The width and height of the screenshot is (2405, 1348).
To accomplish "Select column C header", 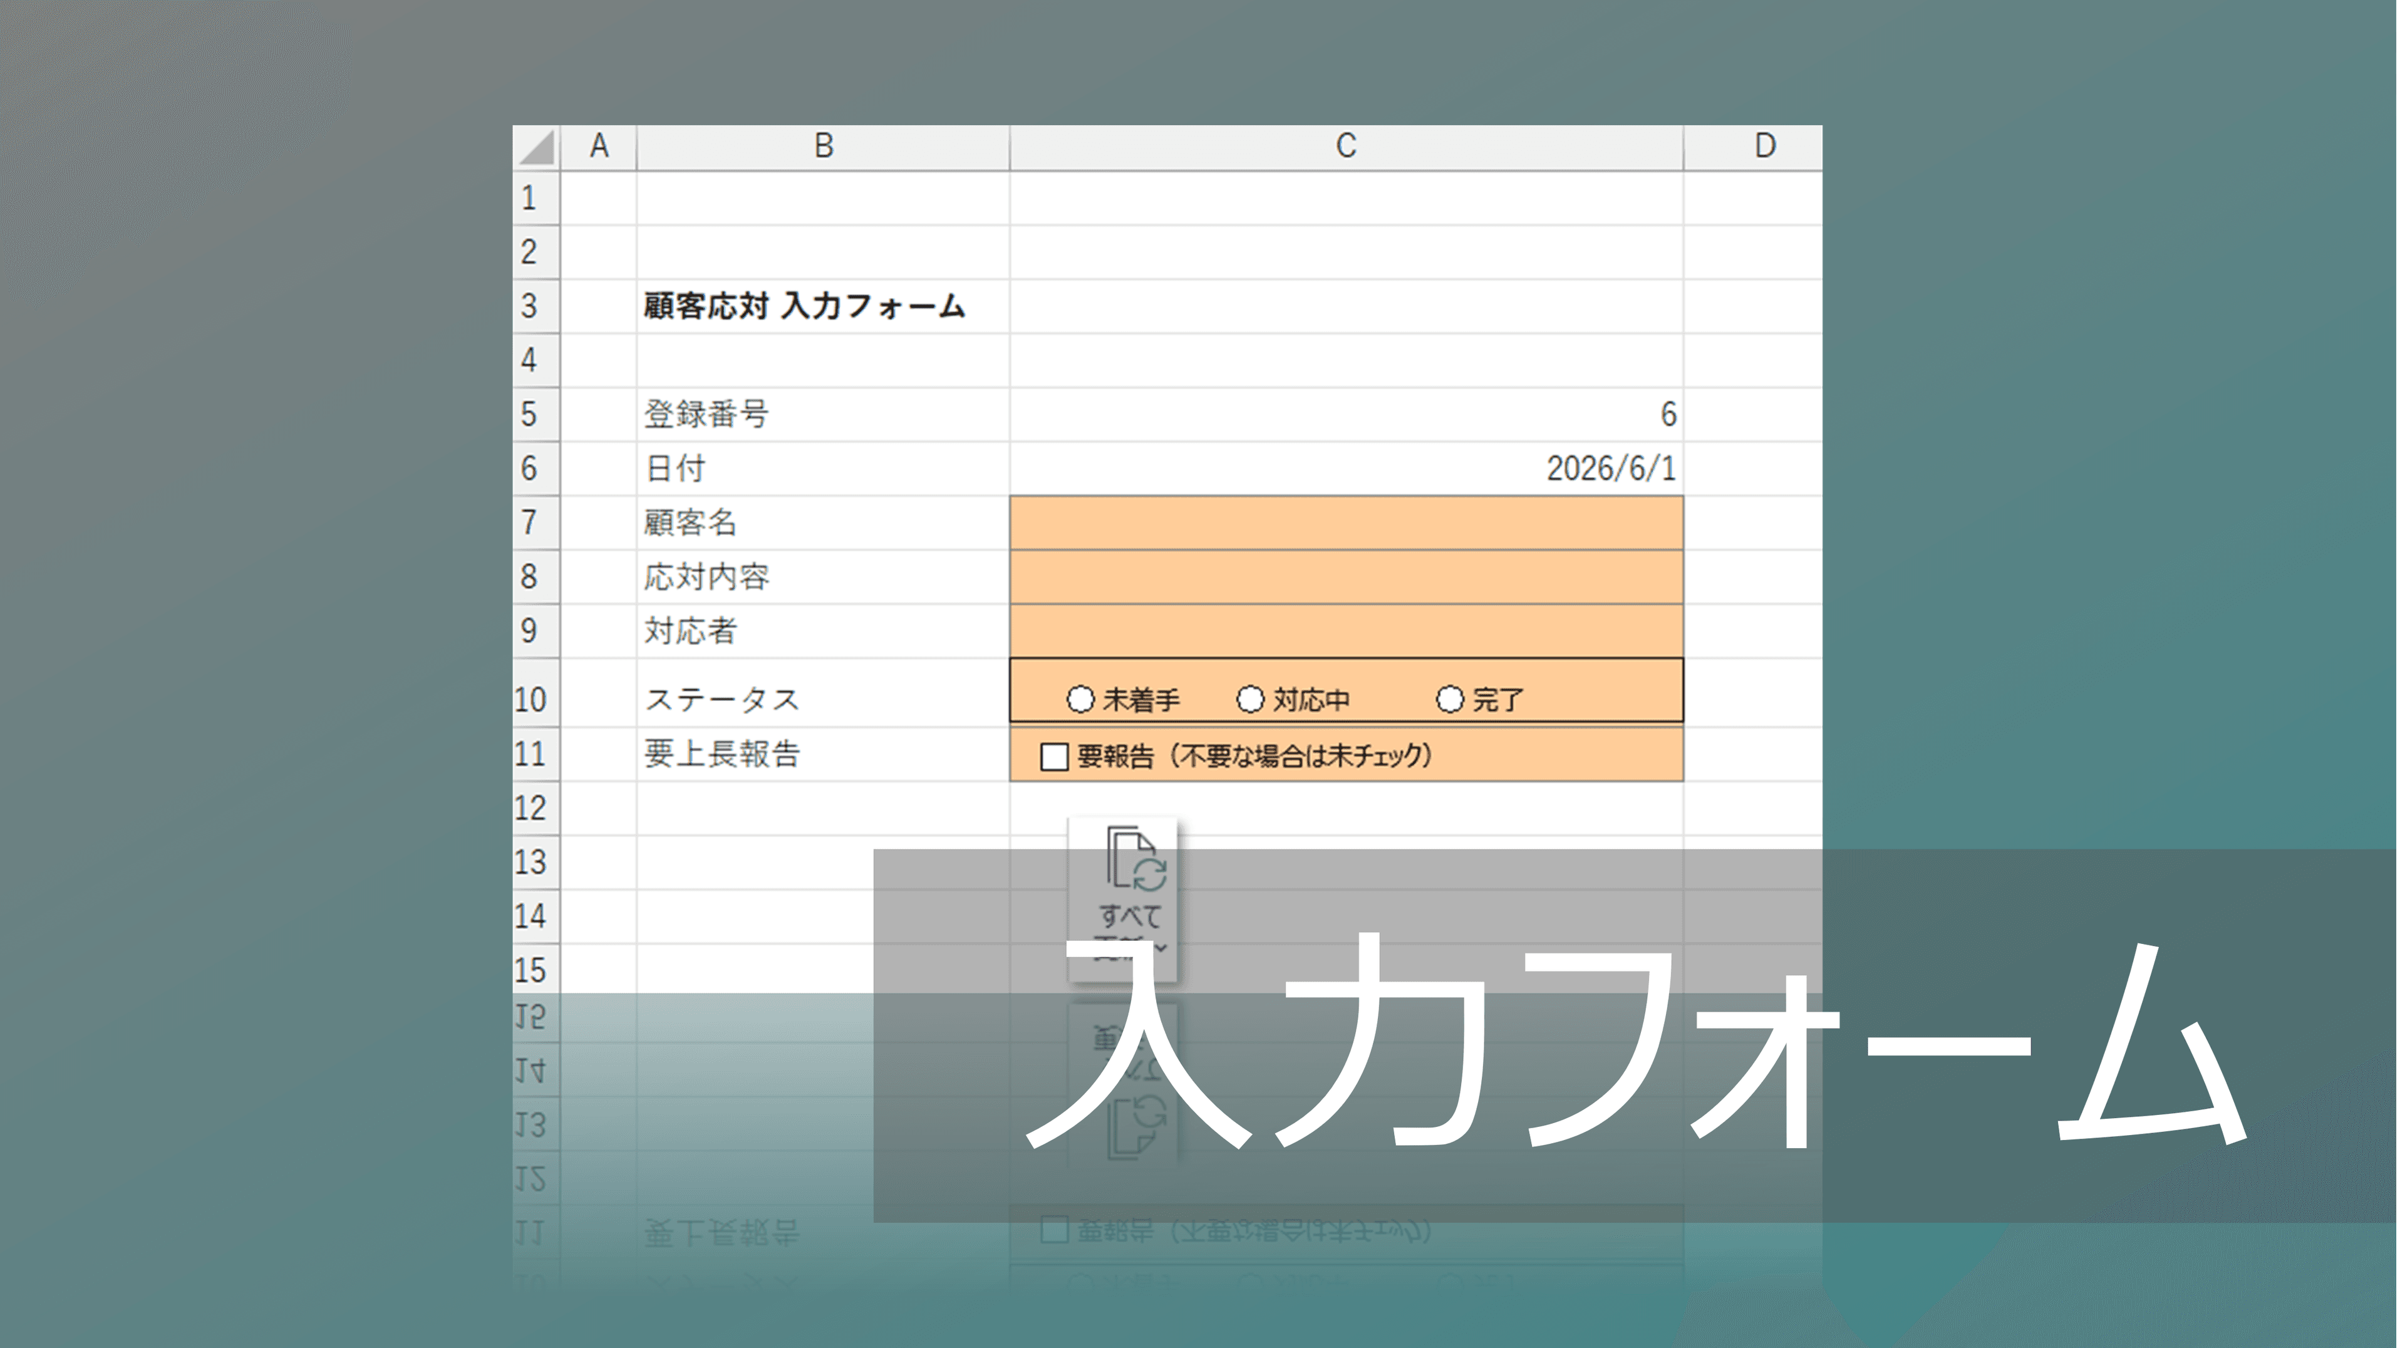I will pyautogui.click(x=1345, y=147).
